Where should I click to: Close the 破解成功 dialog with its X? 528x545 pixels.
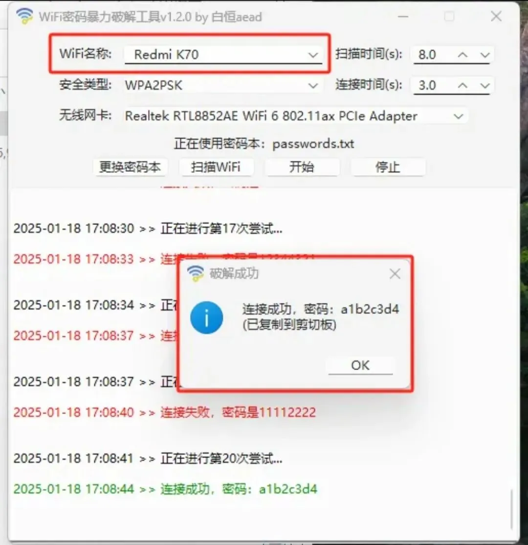(x=395, y=274)
